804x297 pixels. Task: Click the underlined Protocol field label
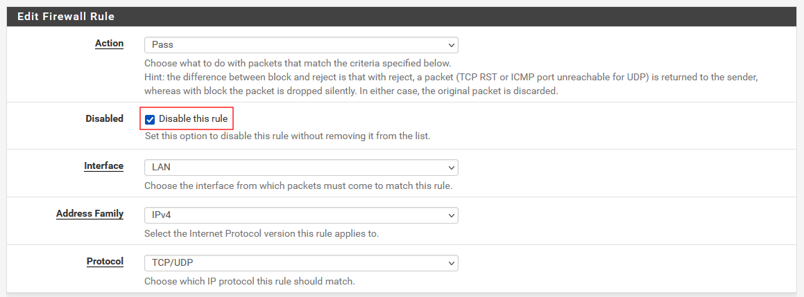point(105,262)
